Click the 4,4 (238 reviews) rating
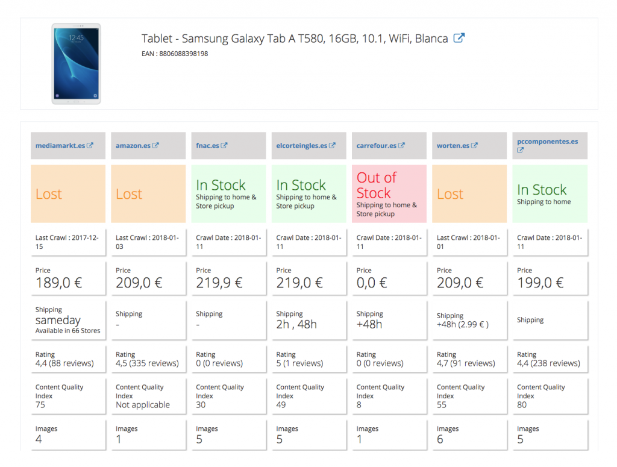 (548, 363)
